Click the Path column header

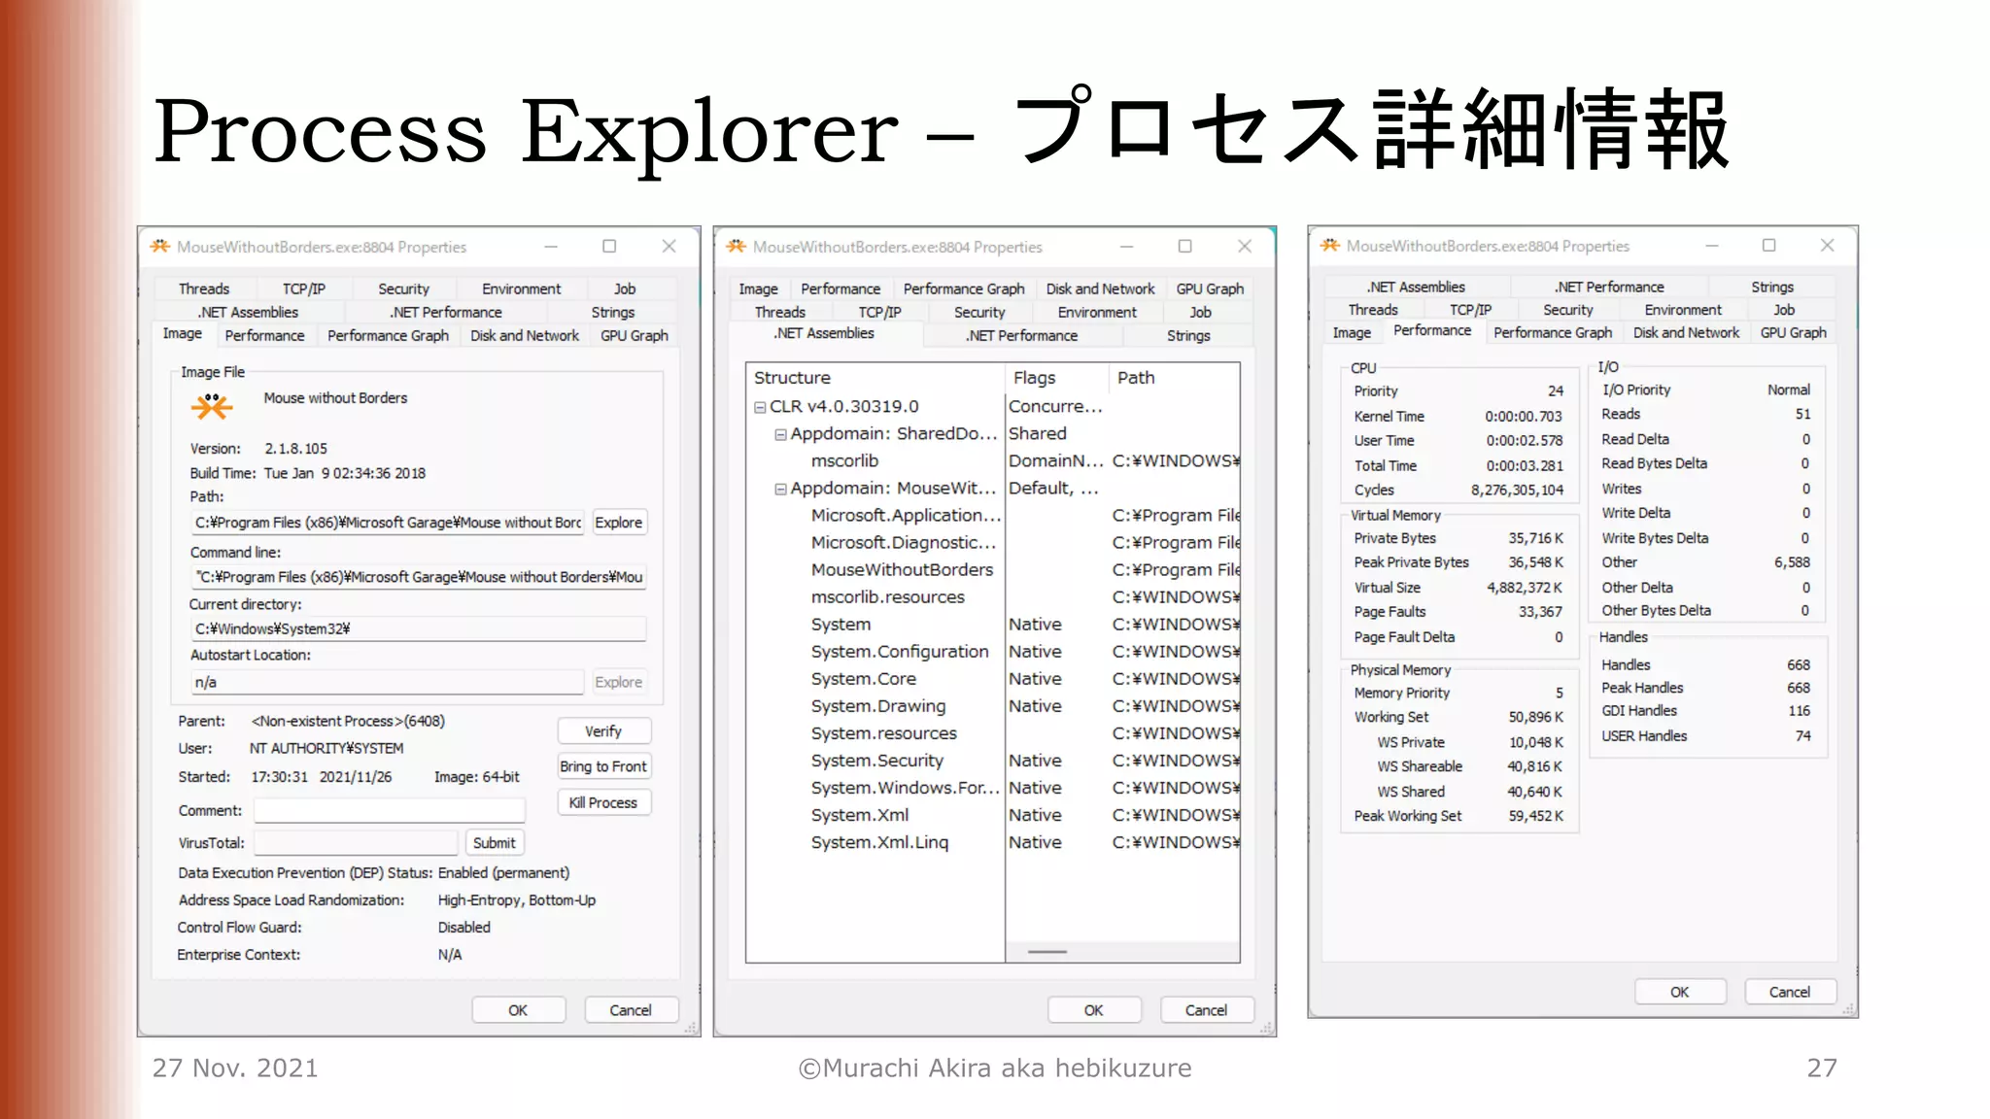(x=1174, y=378)
